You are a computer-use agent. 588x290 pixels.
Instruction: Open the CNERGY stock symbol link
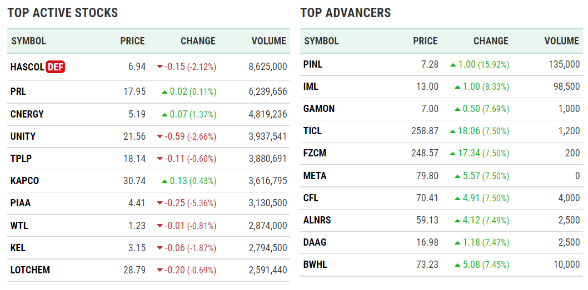(x=27, y=114)
